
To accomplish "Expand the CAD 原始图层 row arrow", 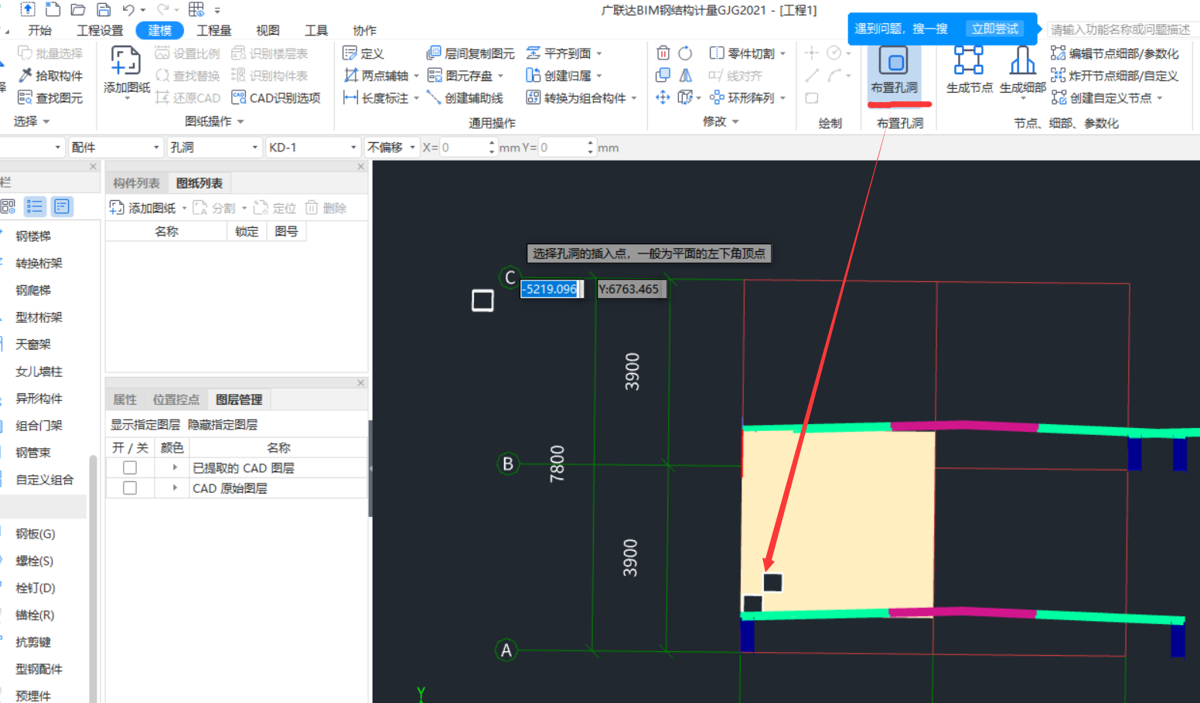I will (175, 488).
